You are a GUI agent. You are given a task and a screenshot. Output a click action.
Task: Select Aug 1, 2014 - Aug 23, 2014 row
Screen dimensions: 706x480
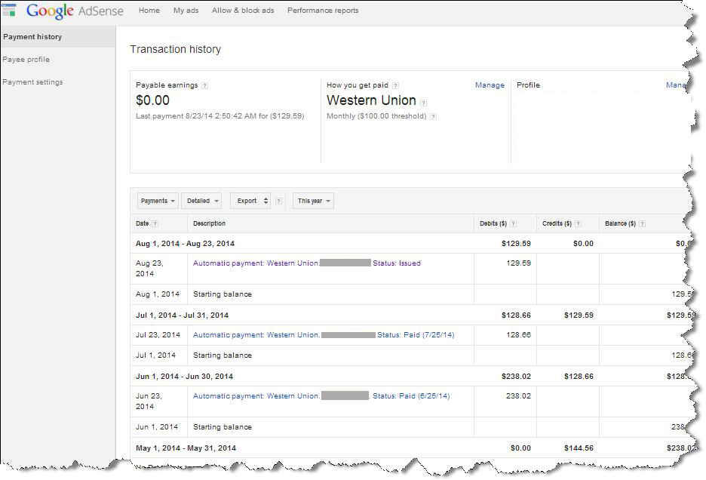click(410, 244)
